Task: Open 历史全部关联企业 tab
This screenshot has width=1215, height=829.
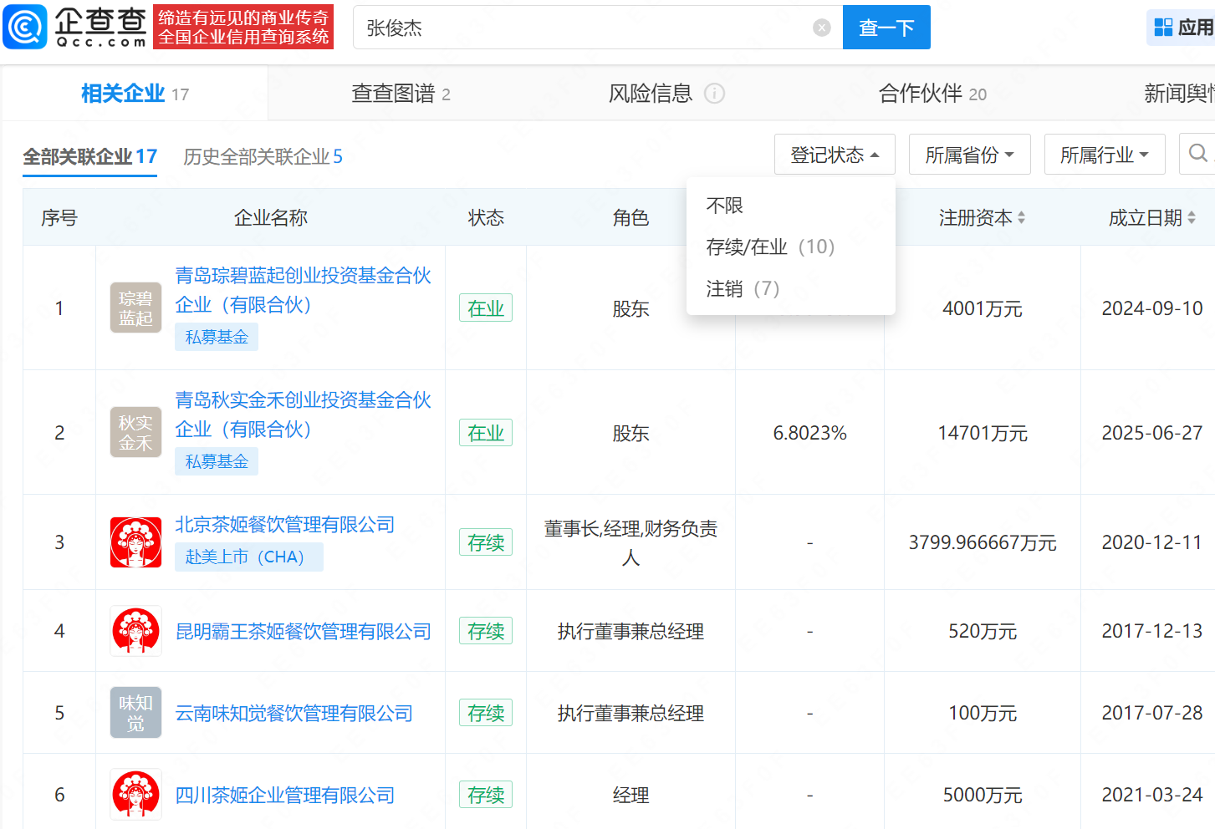Action: (263, 157)
